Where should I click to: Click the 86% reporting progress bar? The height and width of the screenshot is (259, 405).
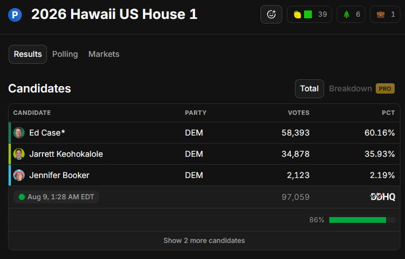(362, 220)
